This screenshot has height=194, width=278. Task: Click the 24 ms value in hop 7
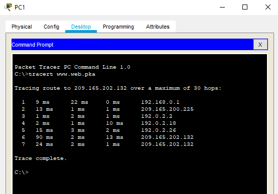(x=44, y=144)
